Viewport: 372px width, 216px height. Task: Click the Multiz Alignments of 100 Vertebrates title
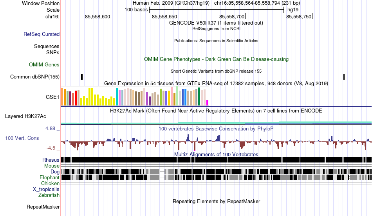coord(216,155)
